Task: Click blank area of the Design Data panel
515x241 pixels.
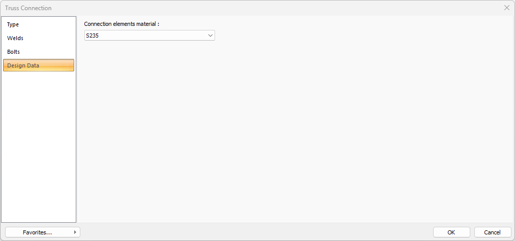Action: (295, 132)
